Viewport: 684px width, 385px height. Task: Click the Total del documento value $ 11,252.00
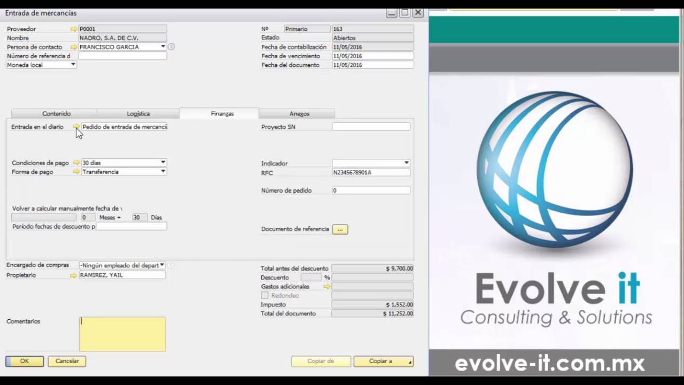[398, 314]
